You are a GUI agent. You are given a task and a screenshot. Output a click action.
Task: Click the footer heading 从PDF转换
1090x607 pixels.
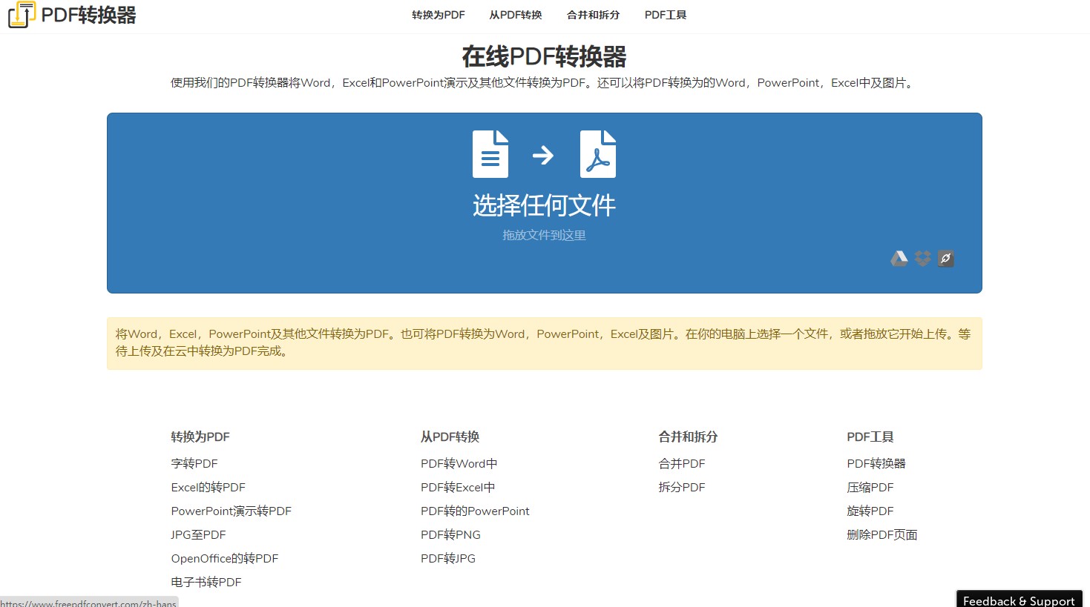pos(450,437)
